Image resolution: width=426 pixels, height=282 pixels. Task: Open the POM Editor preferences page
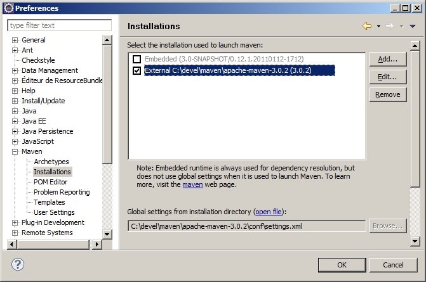click(50, 182)
